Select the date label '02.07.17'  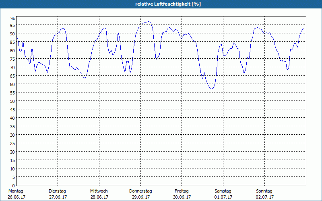coord(265,197)
